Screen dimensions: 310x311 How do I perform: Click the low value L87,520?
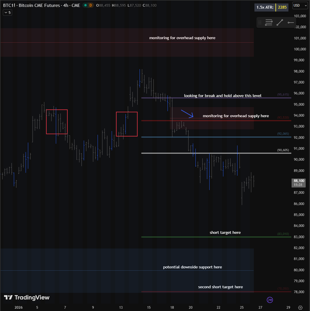pos(134,5)
